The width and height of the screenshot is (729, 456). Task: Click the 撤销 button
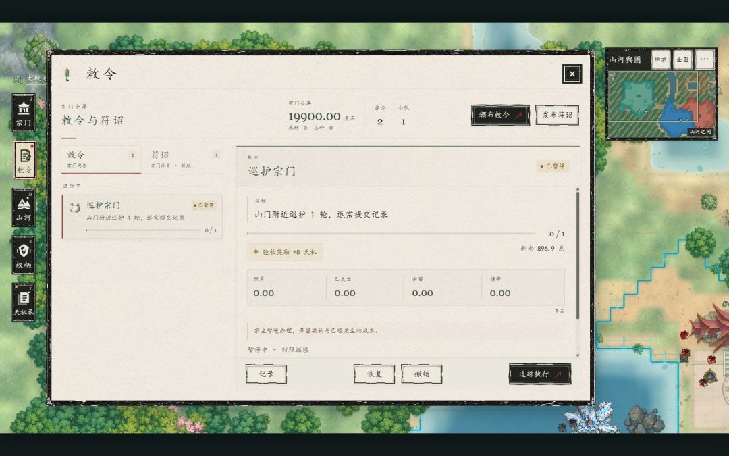pos(422,374)
